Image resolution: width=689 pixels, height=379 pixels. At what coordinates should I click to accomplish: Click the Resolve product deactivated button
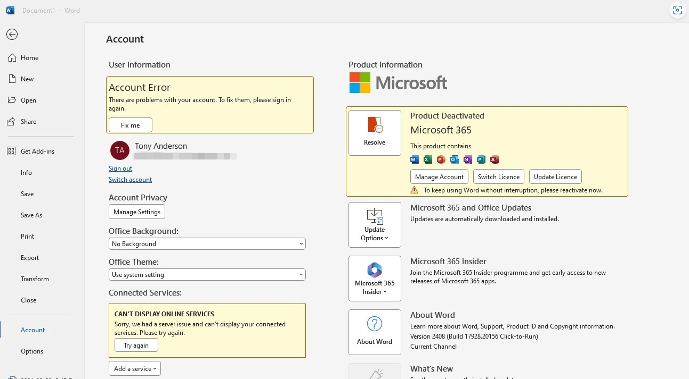tap(375, 133)
